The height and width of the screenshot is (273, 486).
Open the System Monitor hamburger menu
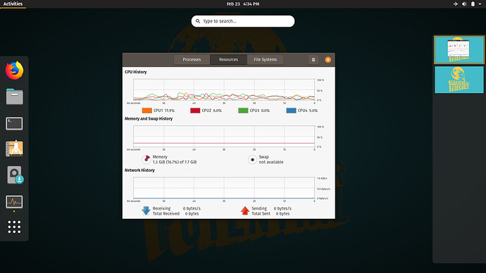(x=313, y=60)
